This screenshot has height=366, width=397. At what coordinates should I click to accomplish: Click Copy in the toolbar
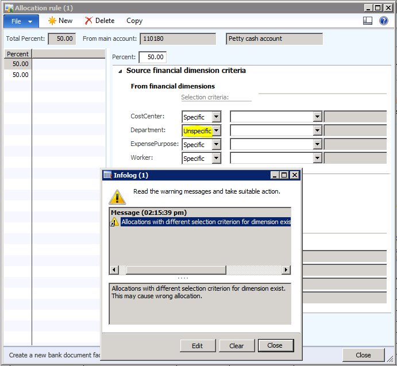tap(134, 21)
